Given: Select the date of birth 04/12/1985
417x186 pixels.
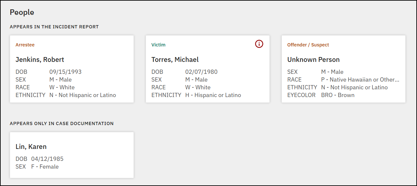Looking at the screenshot, I should coord(47,159).
